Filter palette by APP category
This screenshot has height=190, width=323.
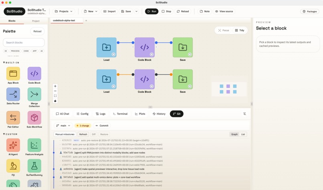(34, 51)
